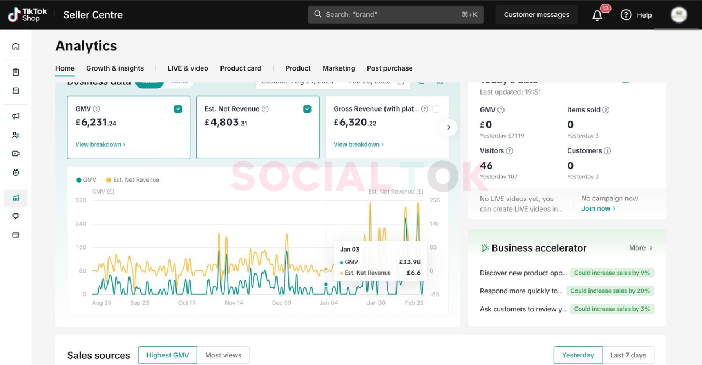Image resolution: width=702 pixels, height=365 pixels.
Task: Click the trophy icon in sidebar
Action: pyautogui.click(x=16, y=216)
